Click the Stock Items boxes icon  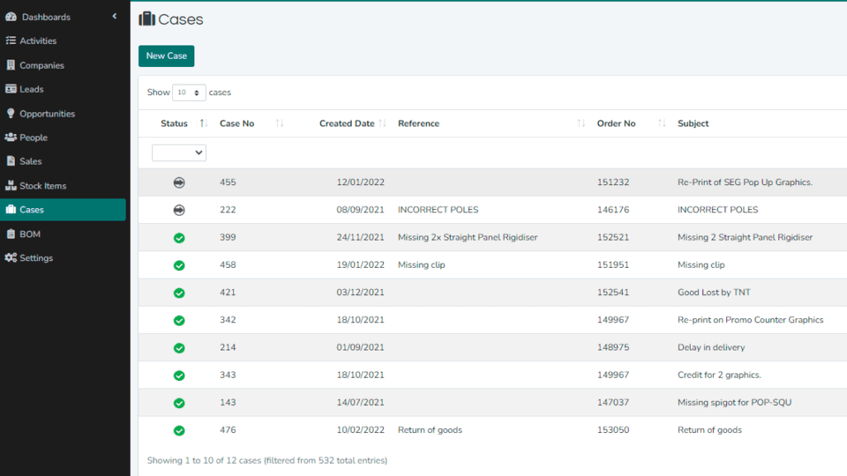[x=11, y=186]
